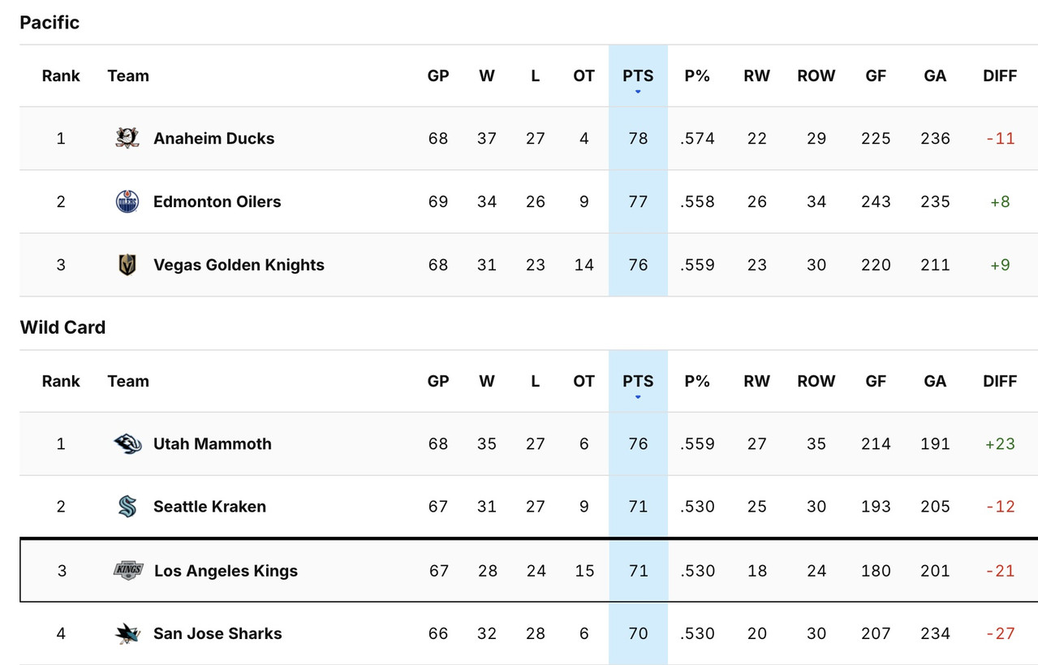Sort the Pacific table by DIFF column
The width and height of the screenshot is (1038, 665).
tap(999, 76)
